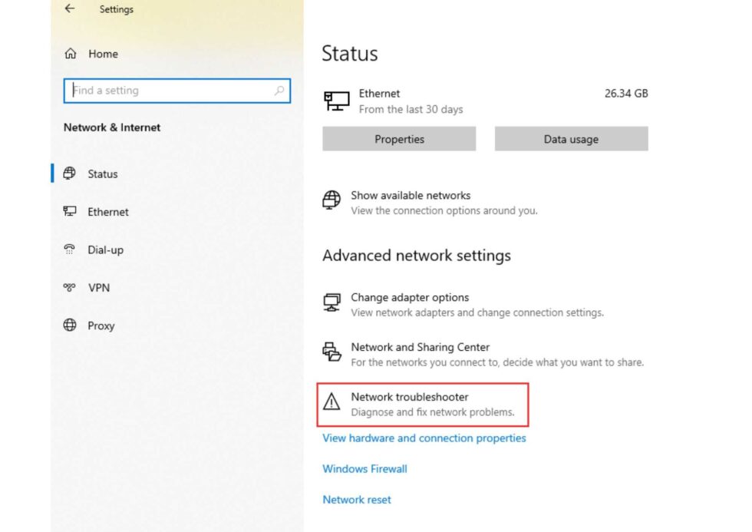The image size is (752, 532).
Task: Click the Network reset link
Action: click(356, 499)
